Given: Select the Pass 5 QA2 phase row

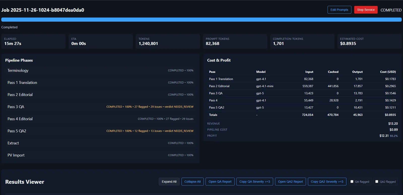Looking at the screenshot, I should coord(100,131).
